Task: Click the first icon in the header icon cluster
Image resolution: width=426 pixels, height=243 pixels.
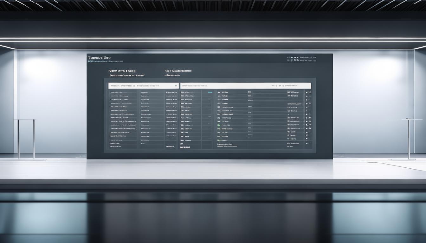Action: (x=288, y=58)
